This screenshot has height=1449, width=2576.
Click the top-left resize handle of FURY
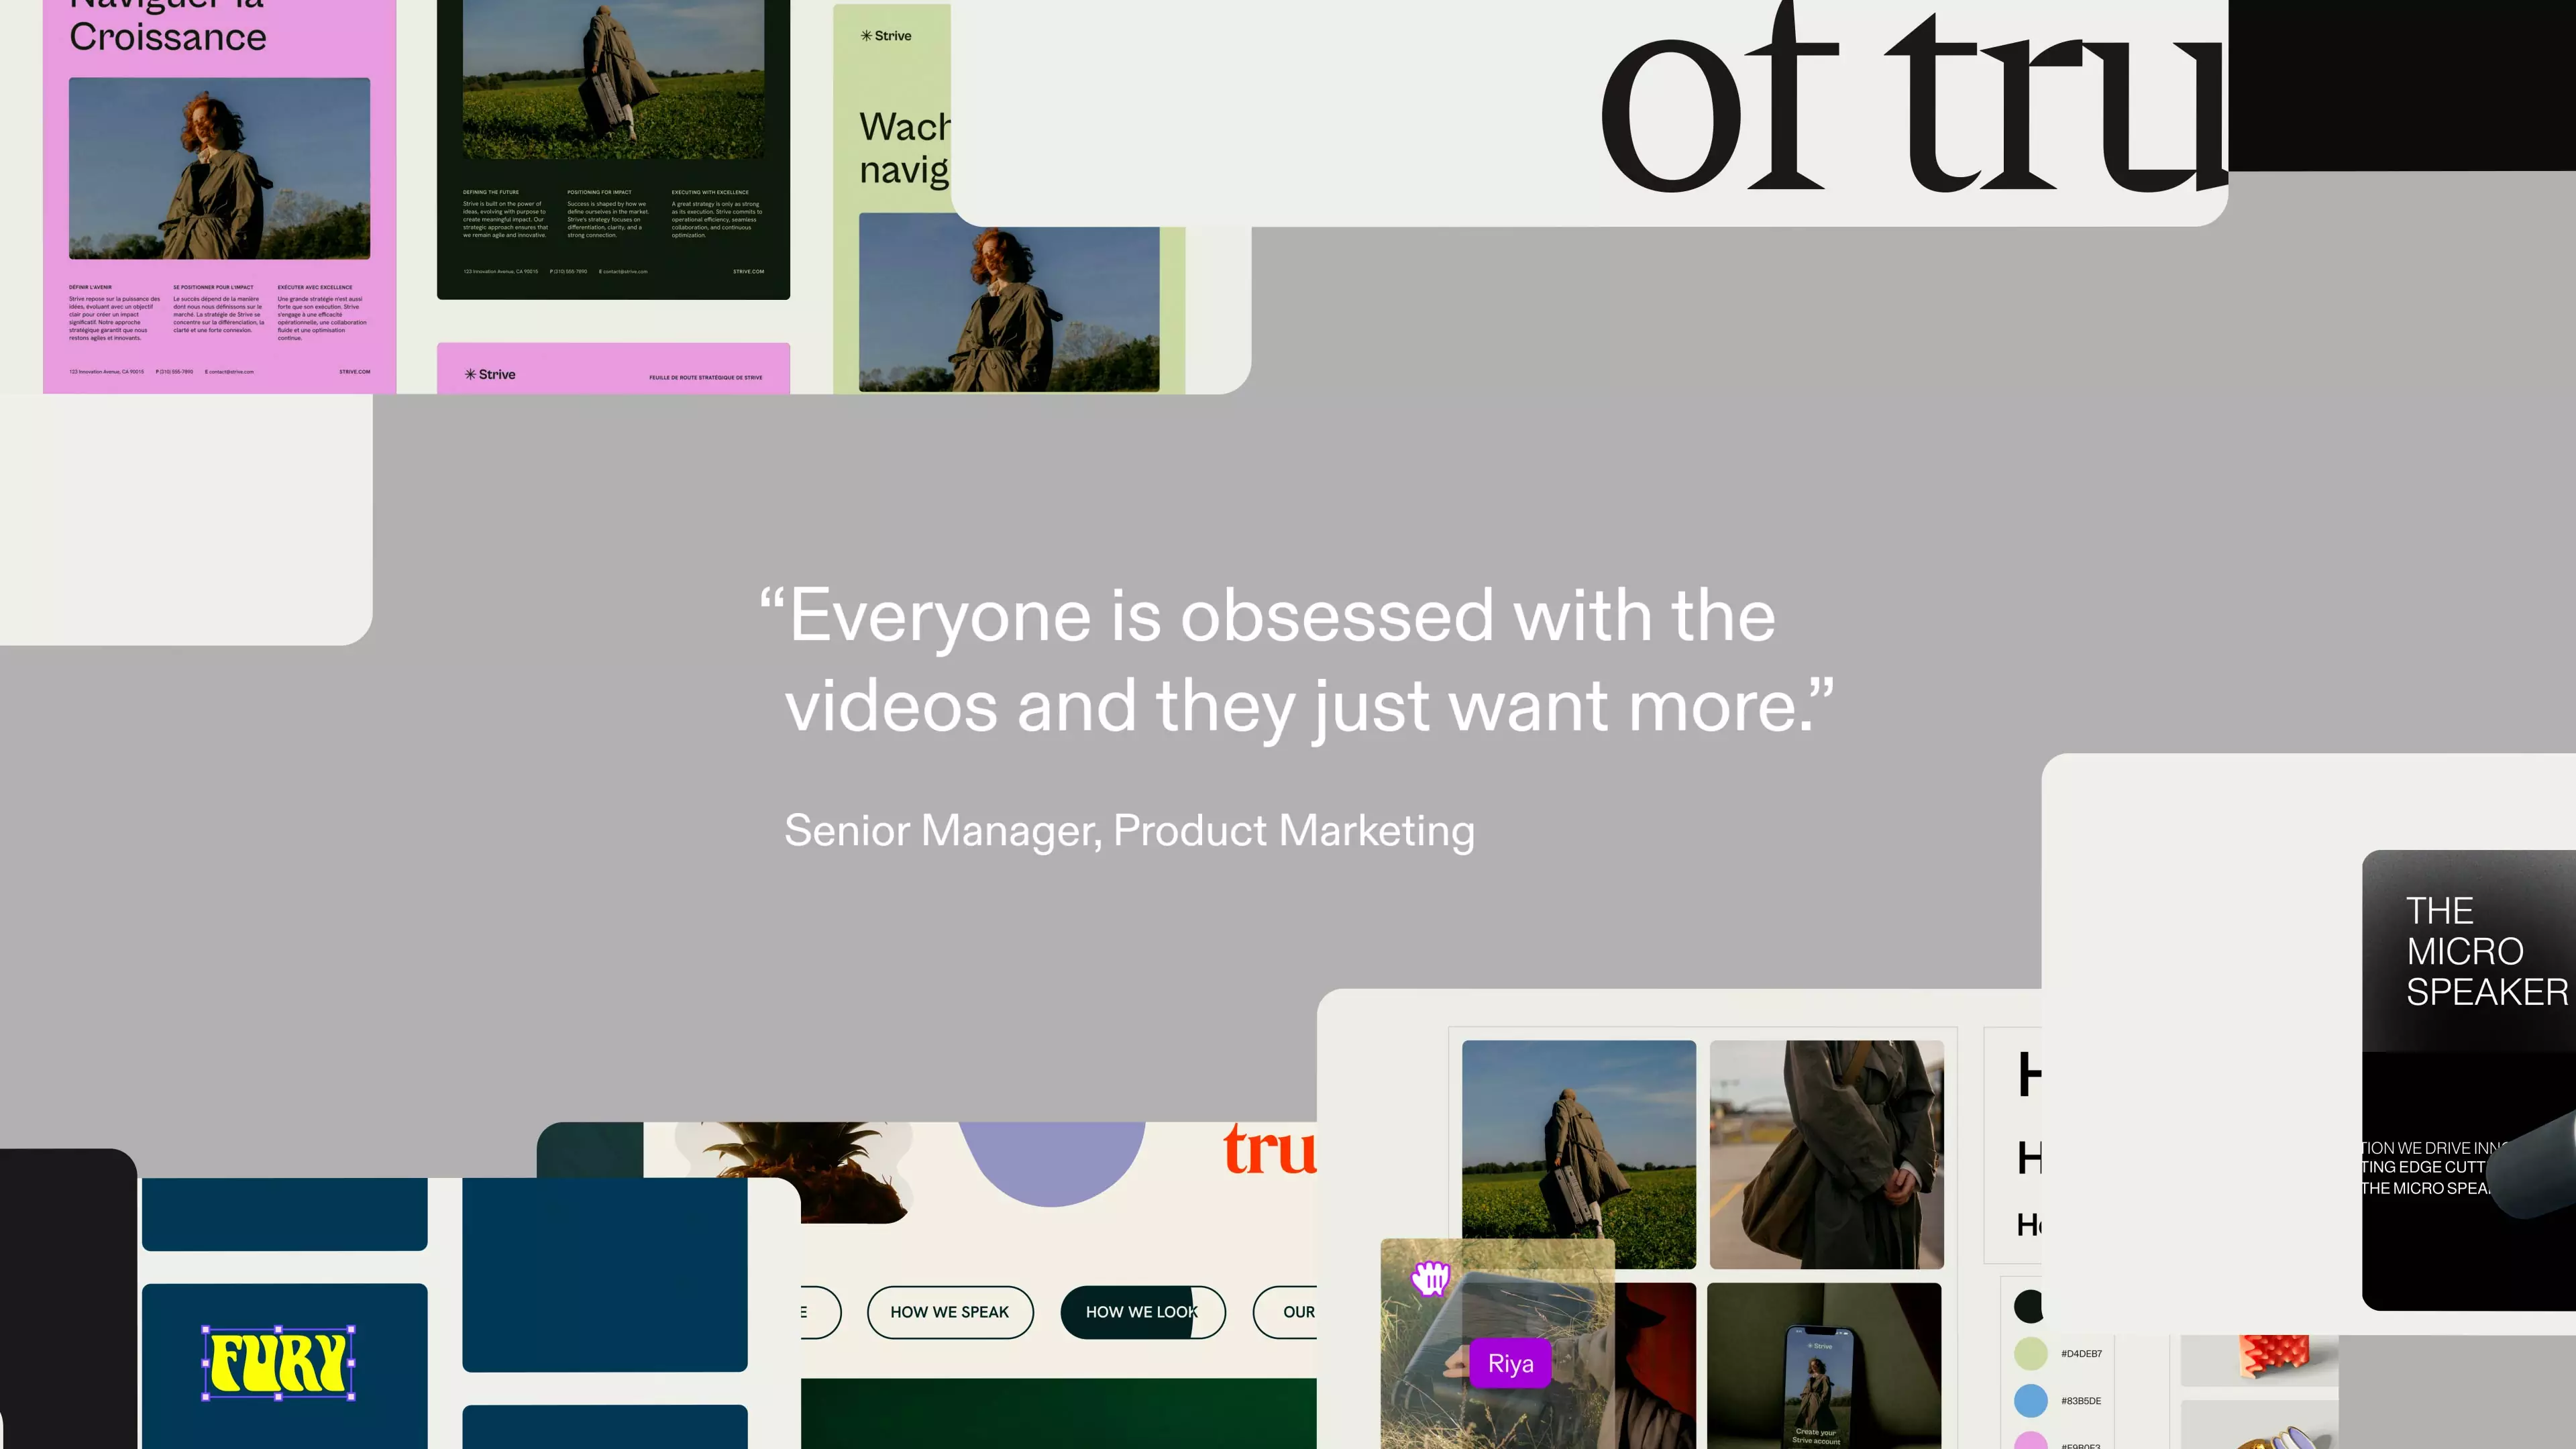tap(206, 1330)
